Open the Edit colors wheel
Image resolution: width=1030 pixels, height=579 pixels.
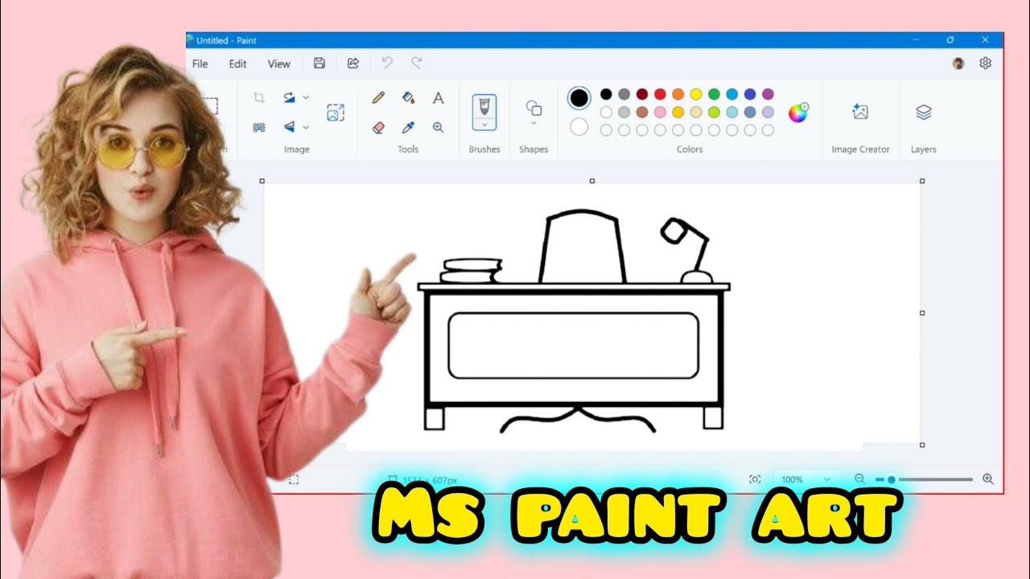798,113
